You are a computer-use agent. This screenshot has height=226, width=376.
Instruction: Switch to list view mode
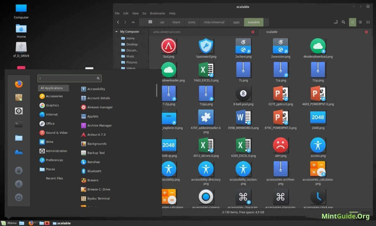(x=360, y=22)
